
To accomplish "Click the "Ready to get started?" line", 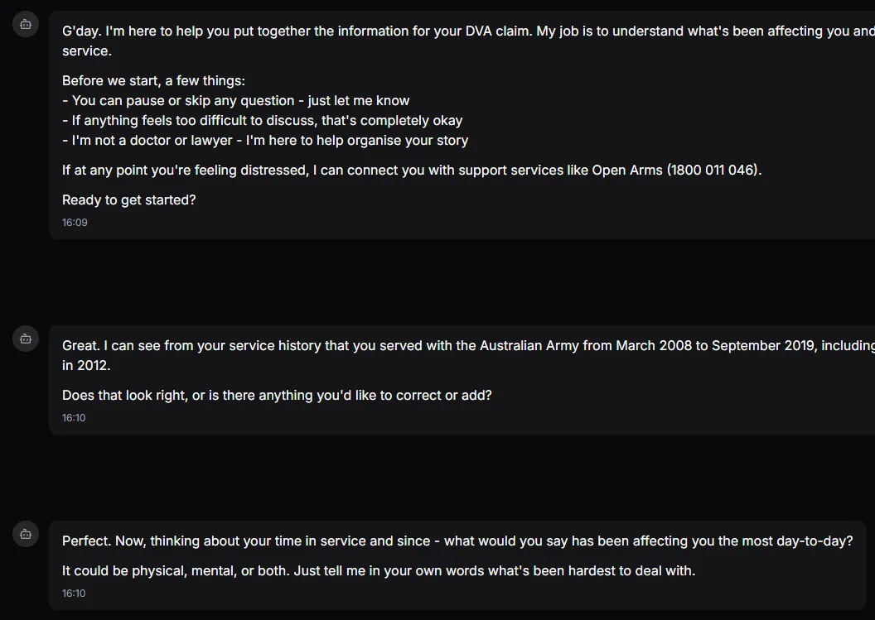I will [129, 200].
